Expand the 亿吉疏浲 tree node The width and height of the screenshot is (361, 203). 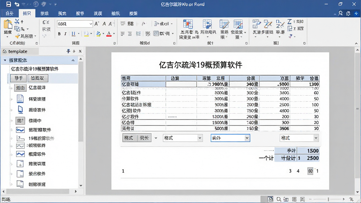pos(11,88)
